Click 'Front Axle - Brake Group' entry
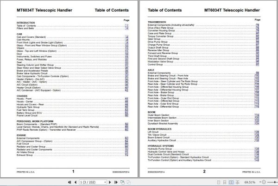Viewport: 278px width, 186px height. click(161, 92)
